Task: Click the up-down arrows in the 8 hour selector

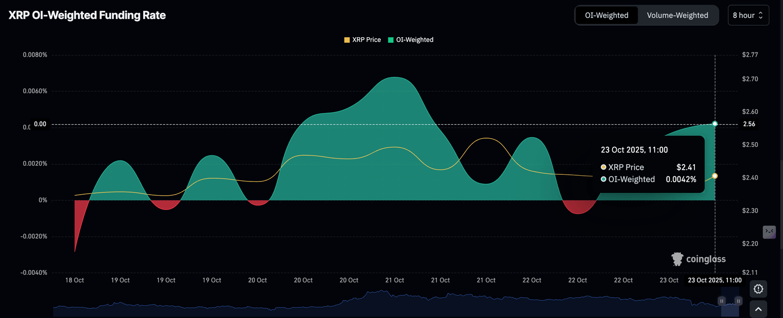Action: 761,15
